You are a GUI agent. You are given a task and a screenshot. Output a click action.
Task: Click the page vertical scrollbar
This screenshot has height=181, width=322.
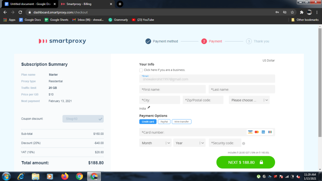point(320,82)
